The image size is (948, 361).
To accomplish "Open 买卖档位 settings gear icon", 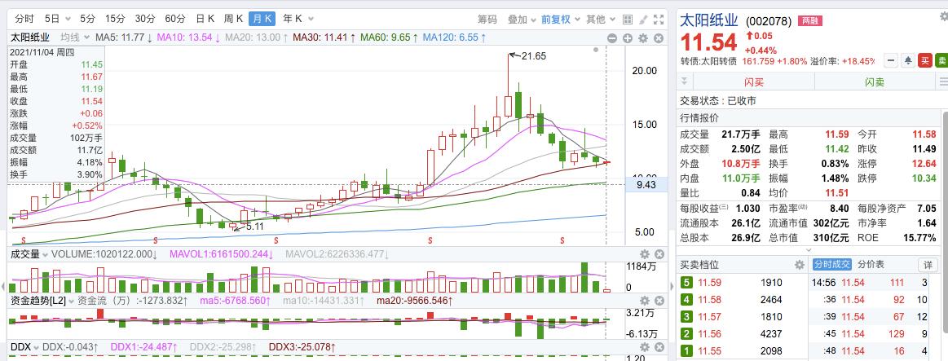I will (800, 265).
